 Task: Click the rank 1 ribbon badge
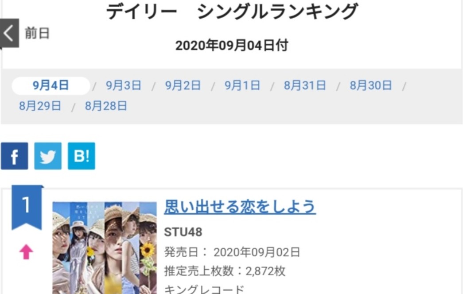click(27, 207)
